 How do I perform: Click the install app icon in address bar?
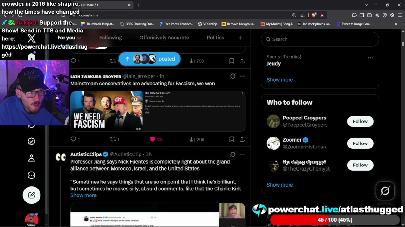tap(302, 15)
